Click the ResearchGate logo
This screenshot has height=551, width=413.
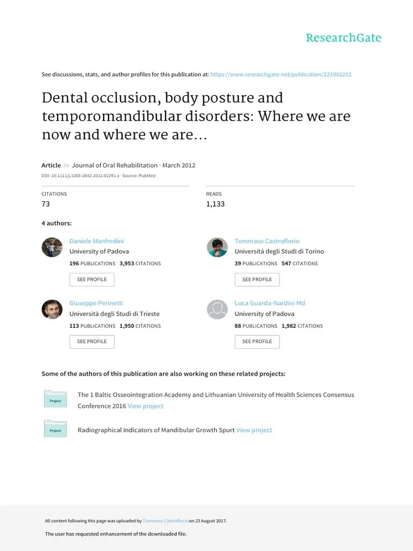[x=344, y=38]
